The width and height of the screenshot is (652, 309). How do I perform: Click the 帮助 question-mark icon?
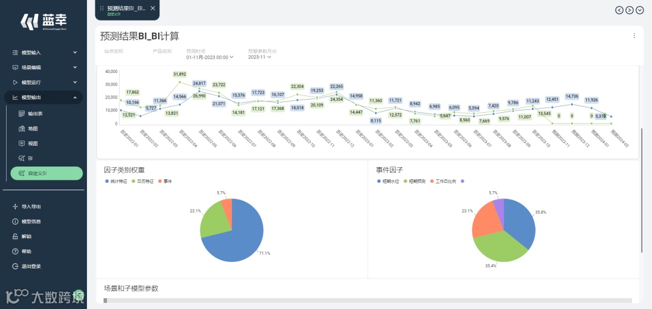point(15,252)
